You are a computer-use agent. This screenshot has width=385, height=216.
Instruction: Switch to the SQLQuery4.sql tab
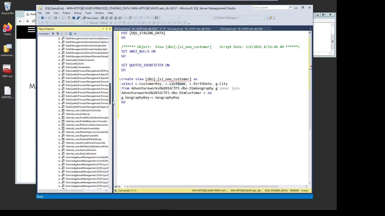pos(189,29)
